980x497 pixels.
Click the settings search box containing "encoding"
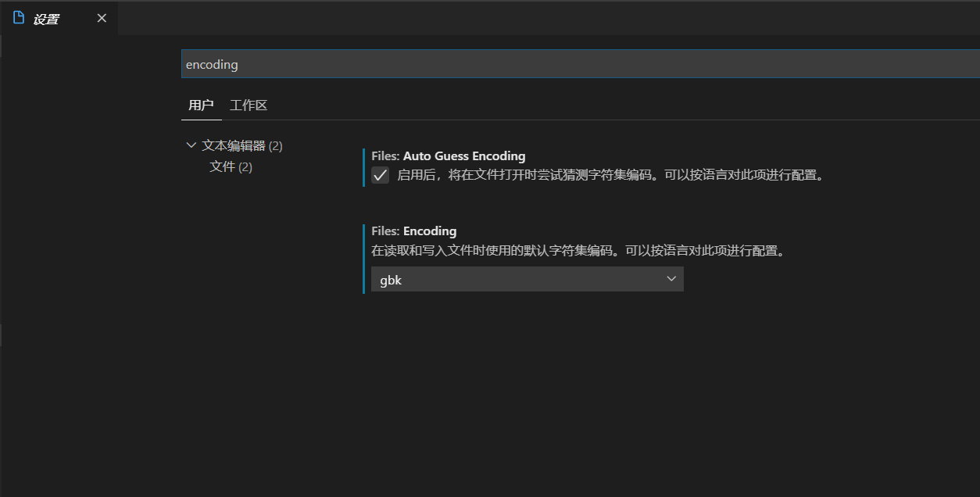(x=580, y=64)
